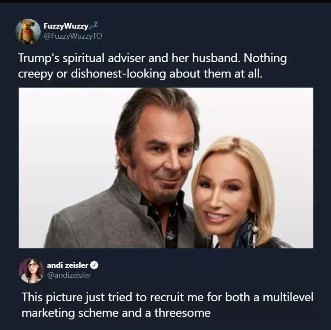Viewport: 331px width, 330px height.
Task: Open the embedded couple photo
Action: (166, 168)
